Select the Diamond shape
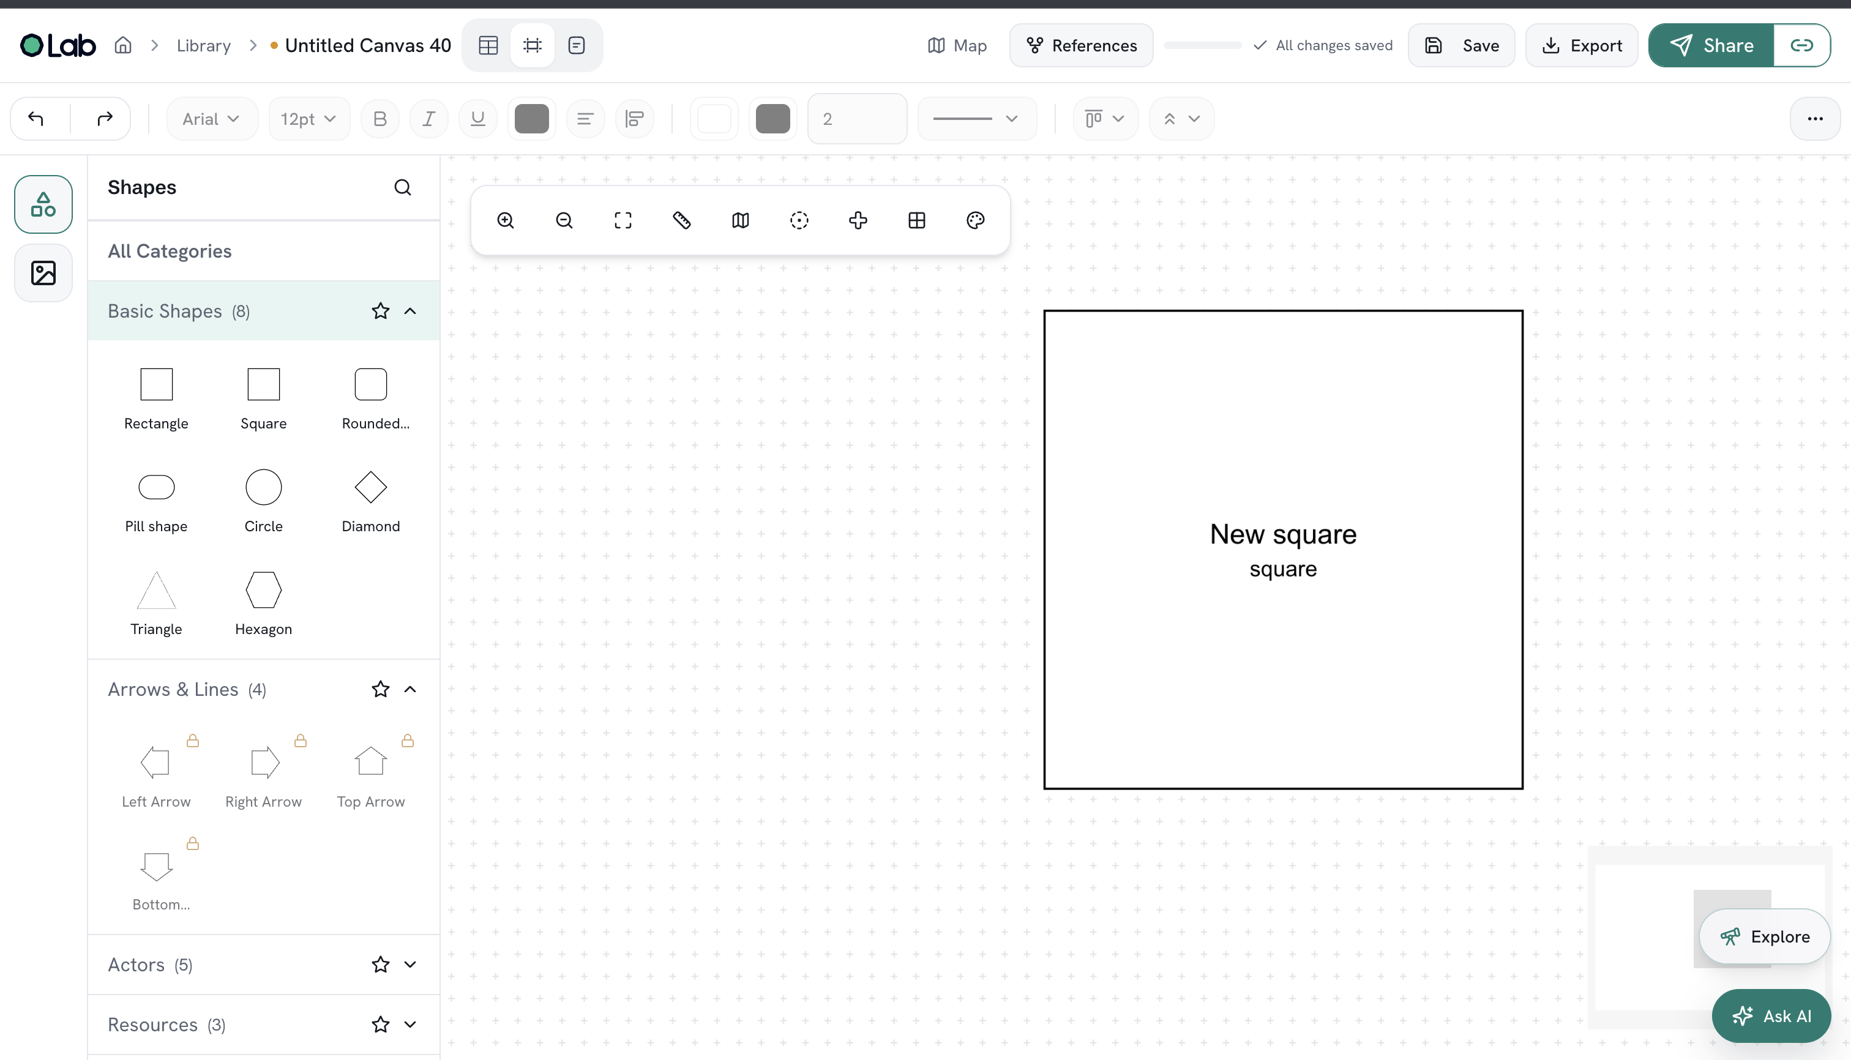 tap(372, 502)
